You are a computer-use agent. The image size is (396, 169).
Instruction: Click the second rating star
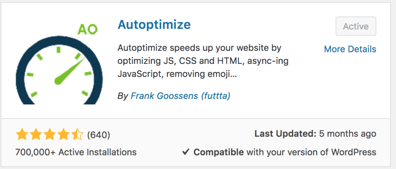click(36, 134)
